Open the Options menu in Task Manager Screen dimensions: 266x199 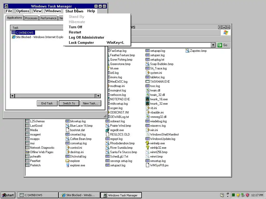point(23,11)
